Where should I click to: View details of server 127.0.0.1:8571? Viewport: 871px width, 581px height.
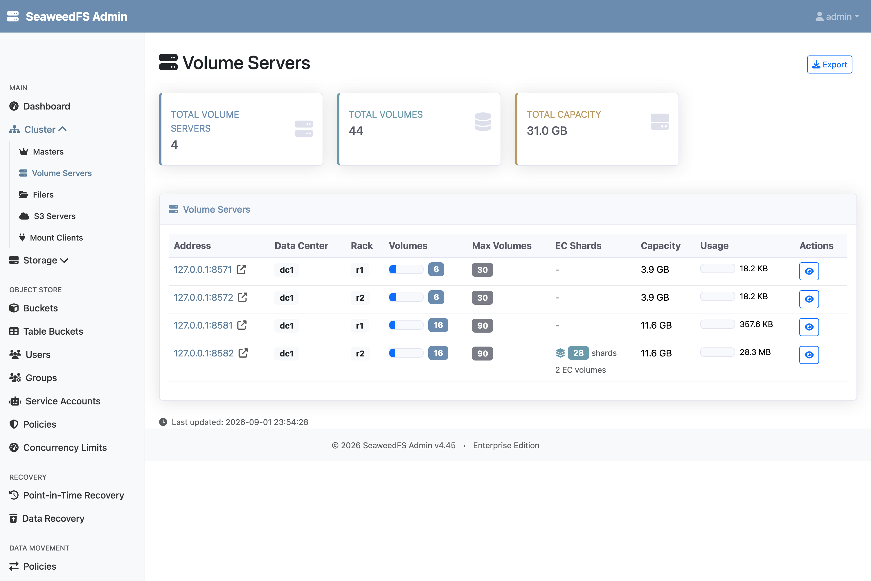tap(809, 271)
